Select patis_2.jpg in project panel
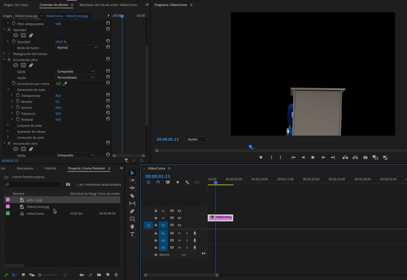The width and height of the screenshot is (407, 280). click(x=35, y=200)
